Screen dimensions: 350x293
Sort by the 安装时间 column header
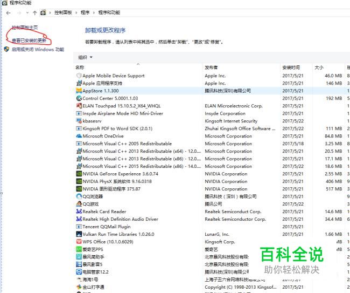tap(291, 67)
